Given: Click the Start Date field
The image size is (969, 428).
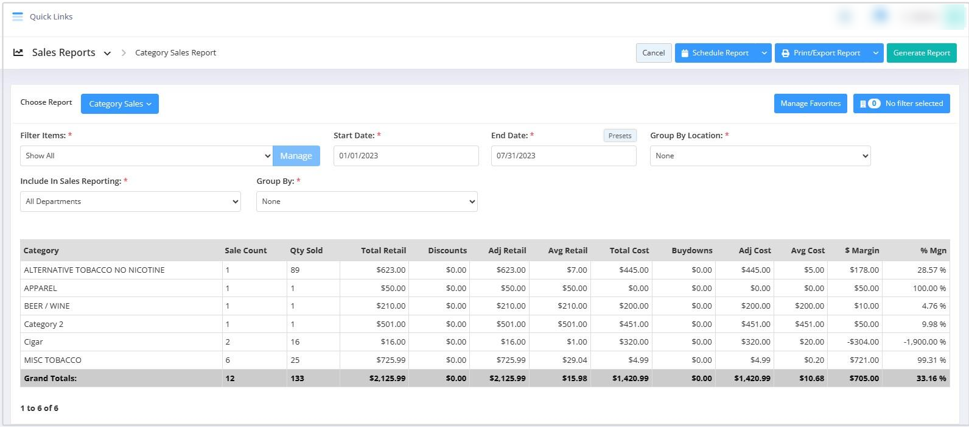Looking at the screenshot, I should (x=406, y=156).
